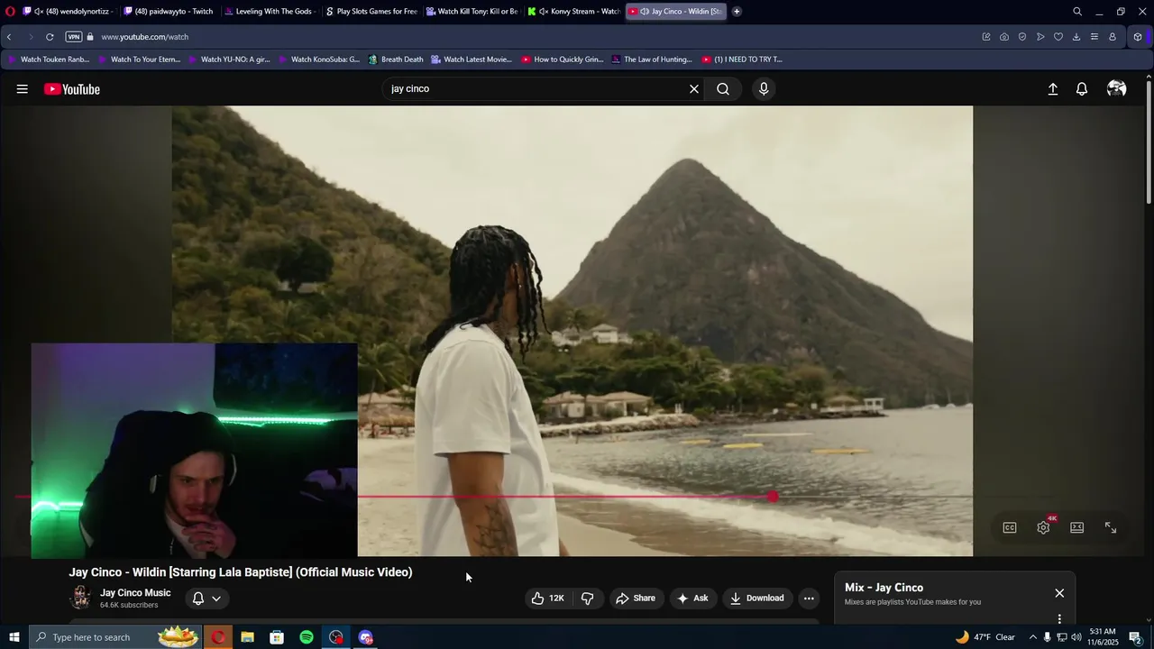Go to YouTube home via logo
The width and height of the screenshot is (1154, 649).
click(72, 89)
